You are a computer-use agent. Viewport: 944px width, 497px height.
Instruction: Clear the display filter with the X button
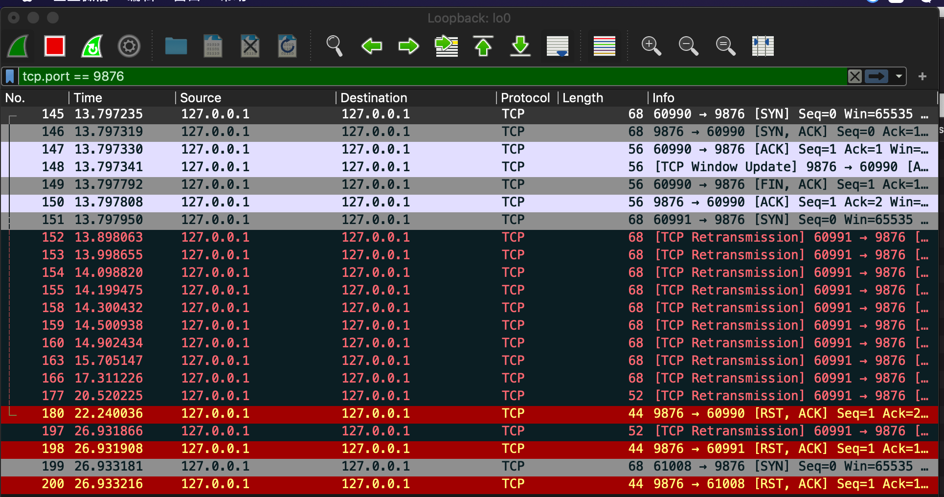tap(855, 76)
